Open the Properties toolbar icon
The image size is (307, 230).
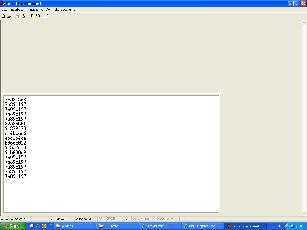tap(46, 16)
